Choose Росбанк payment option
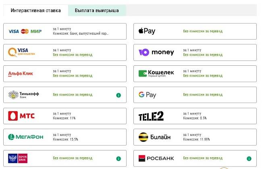Screen dimensions: 262x169 click(195, 158)
